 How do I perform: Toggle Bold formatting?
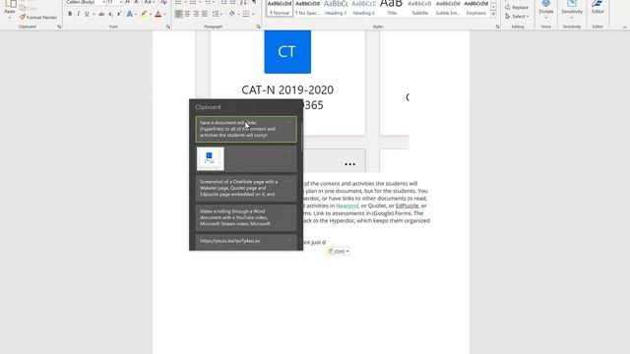click(70, 14)
